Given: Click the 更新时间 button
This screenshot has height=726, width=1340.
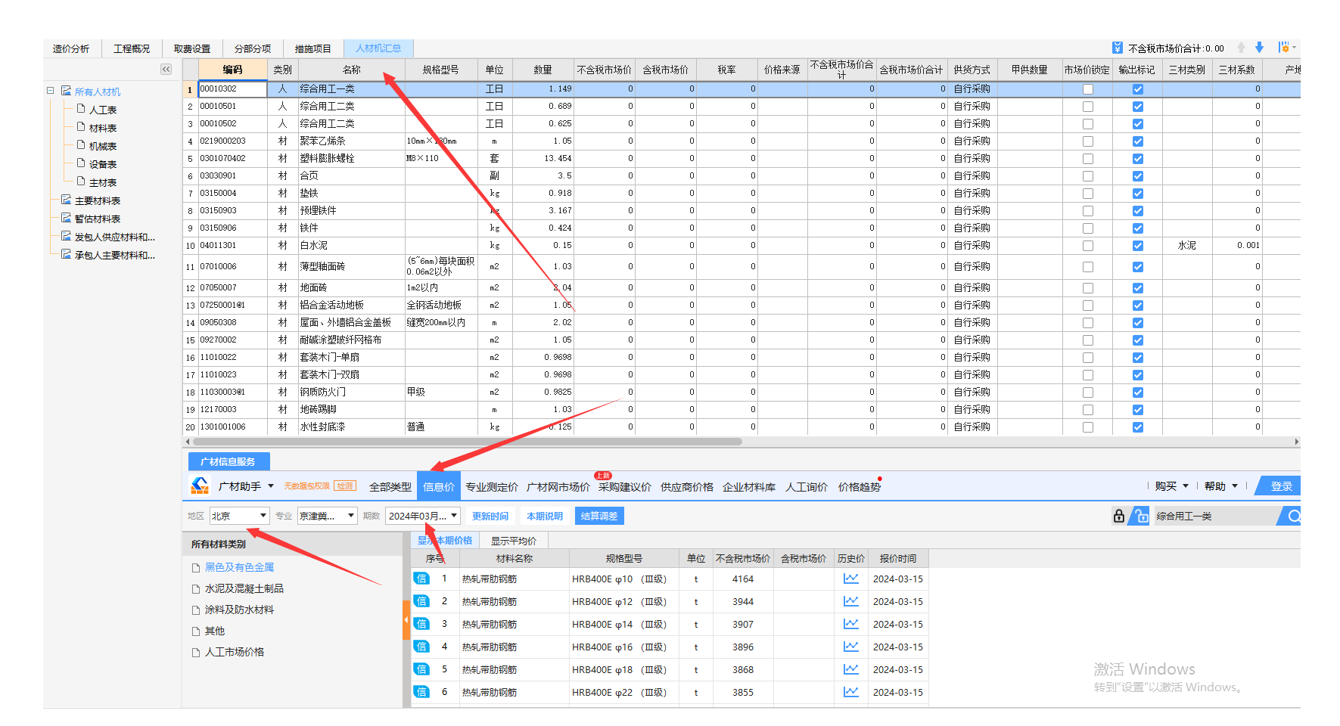Looking at the screenshot, I should (x=490, y=516).
